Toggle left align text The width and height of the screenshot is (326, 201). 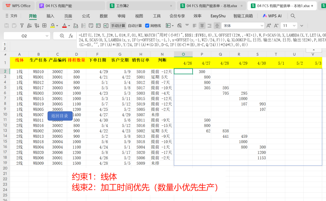coord(195,25)
